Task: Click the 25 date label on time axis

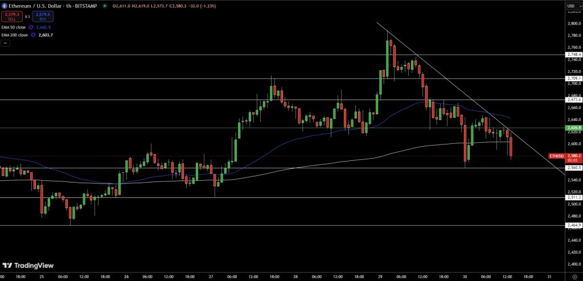Action: click(x=42, y=276)
